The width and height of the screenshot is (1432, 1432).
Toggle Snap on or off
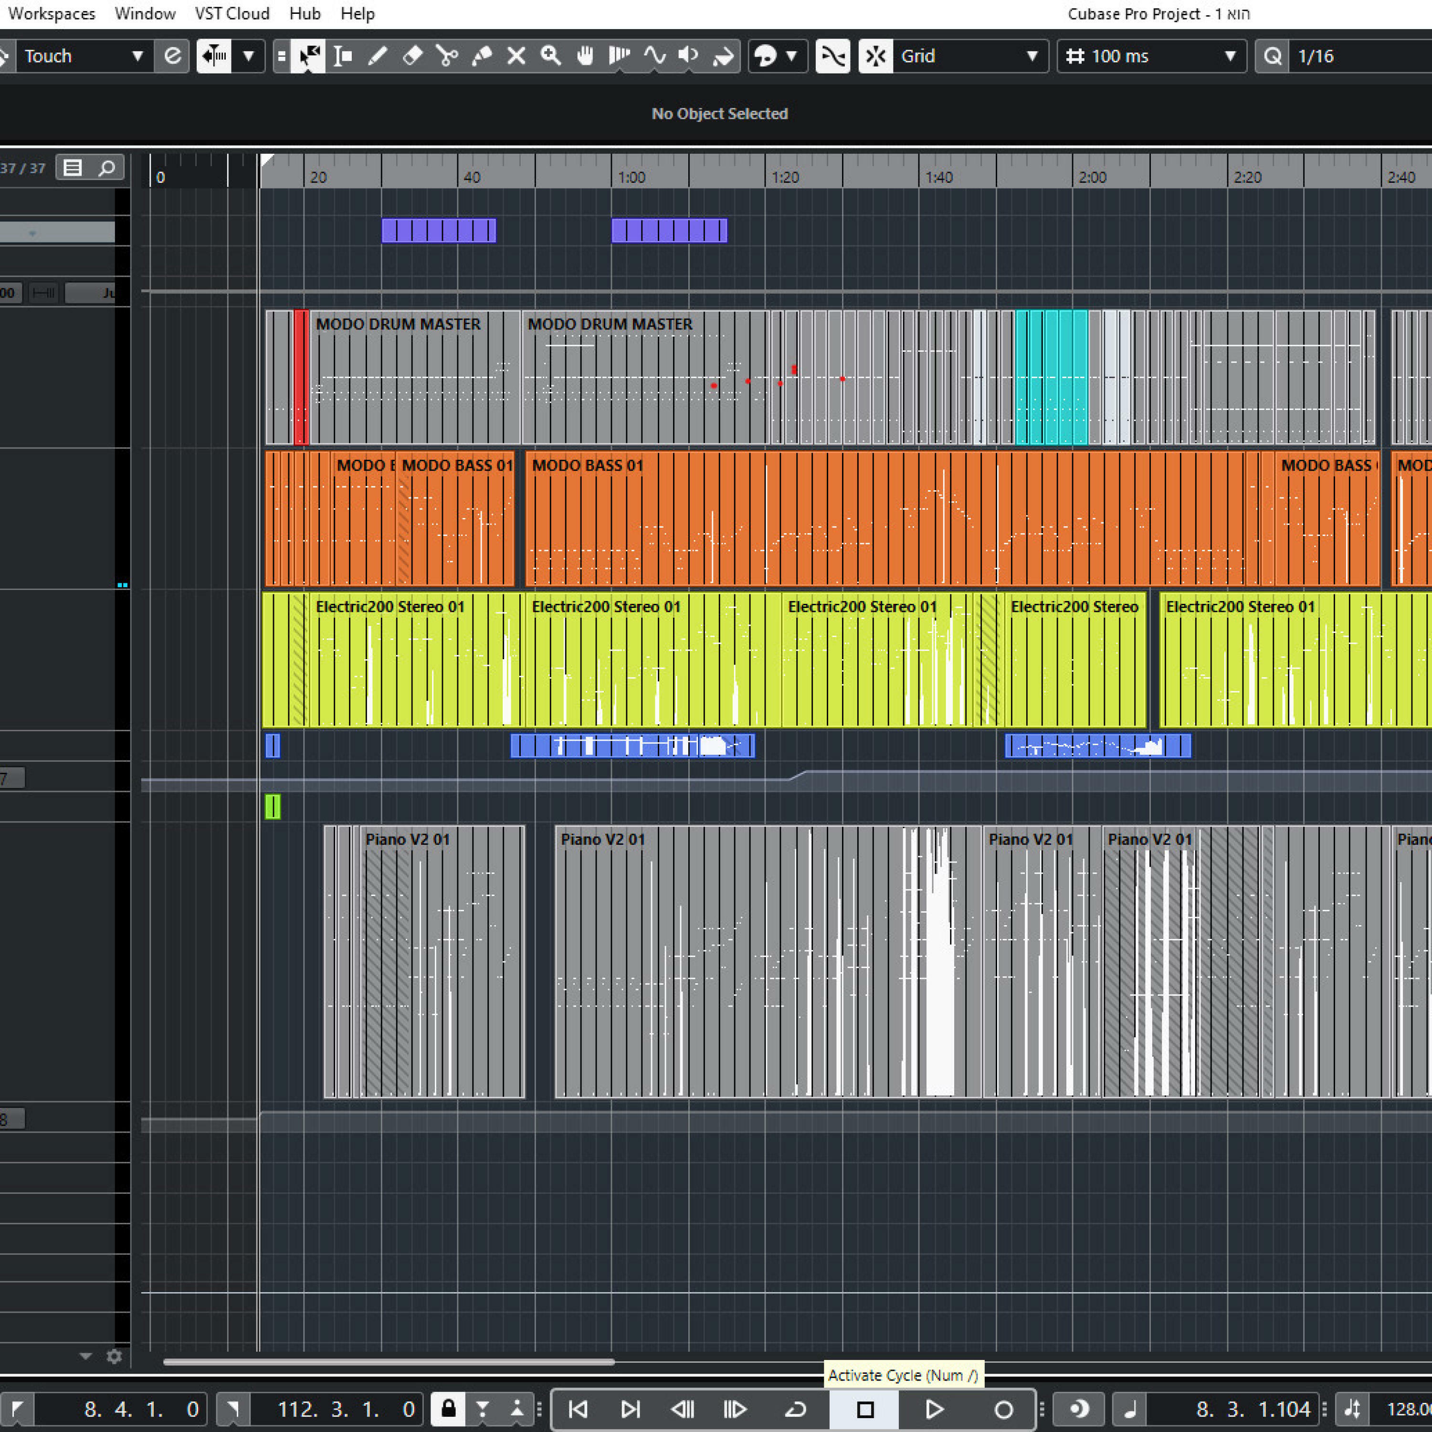click(x=875, y=55)
